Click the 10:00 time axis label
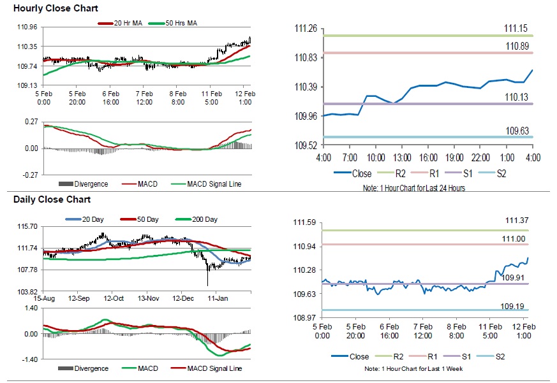557x383 pixels. point(376,157)
